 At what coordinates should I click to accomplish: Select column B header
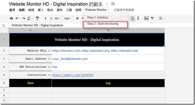(x=108, y=30)
